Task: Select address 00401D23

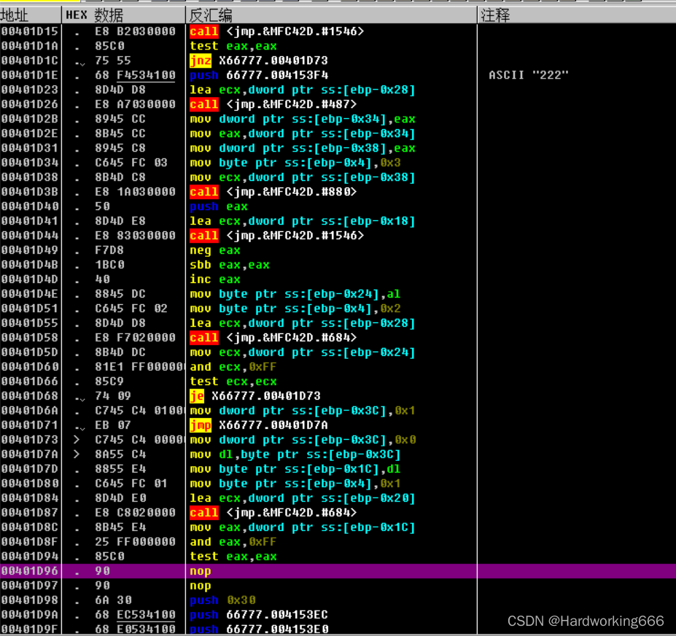Action: (30, 90)
